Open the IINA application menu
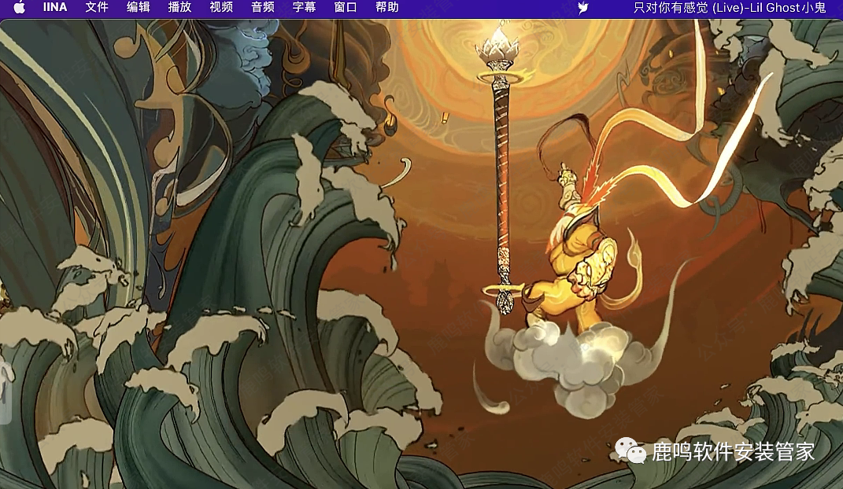The height and width of the screenshot is (489, 843). point(55,8)
